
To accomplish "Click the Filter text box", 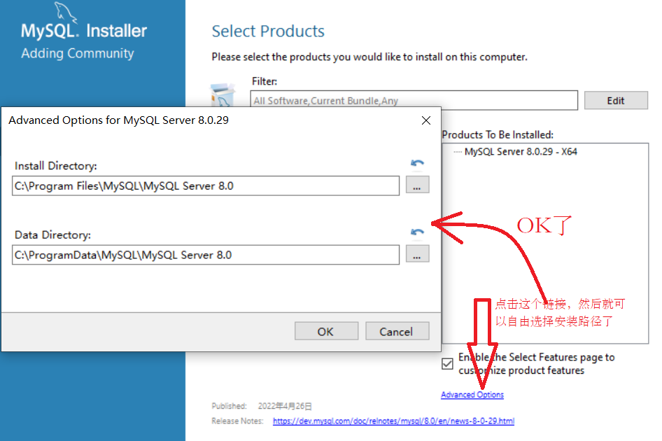I will (x=414, y=101).
